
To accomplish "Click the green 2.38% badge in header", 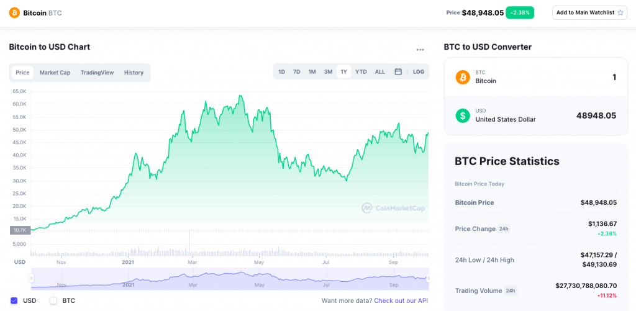I will (520, 12).
